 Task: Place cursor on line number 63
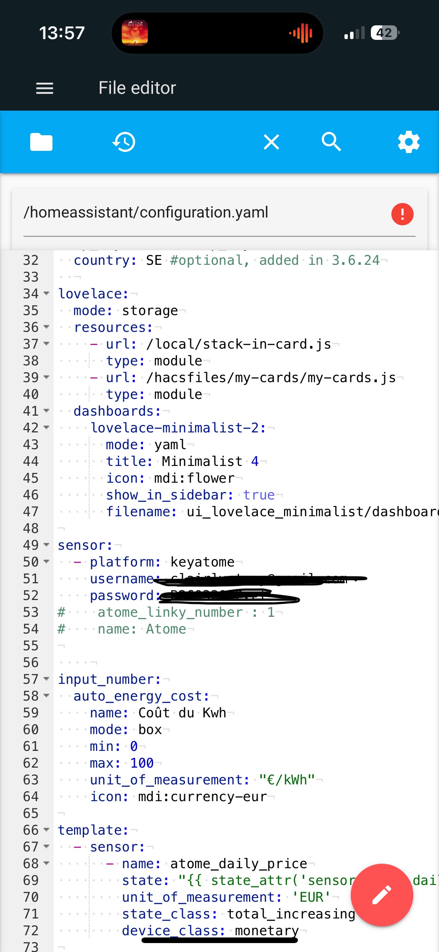coord(31,780)
